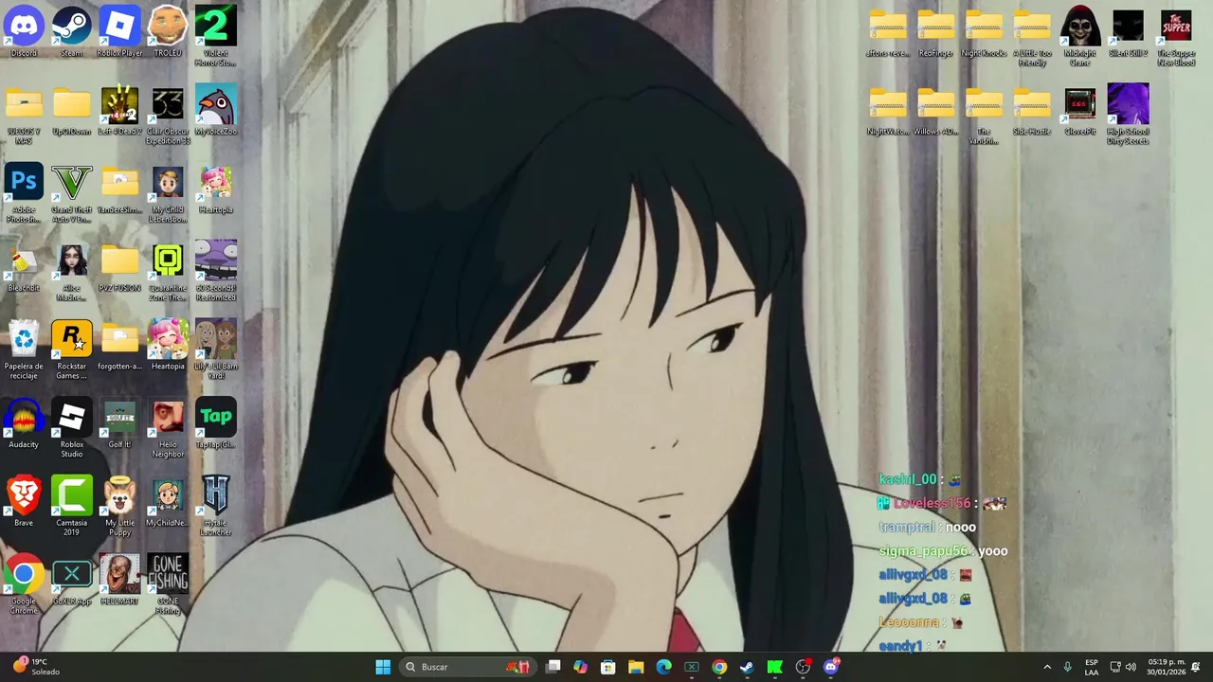Expand the hidden system tray icons chevron

tap(1047, 667)
